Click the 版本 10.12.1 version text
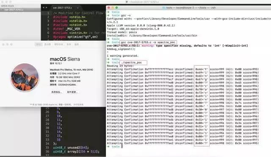The image size is (271, 157). pyautogui.click(x=56, y=63)
